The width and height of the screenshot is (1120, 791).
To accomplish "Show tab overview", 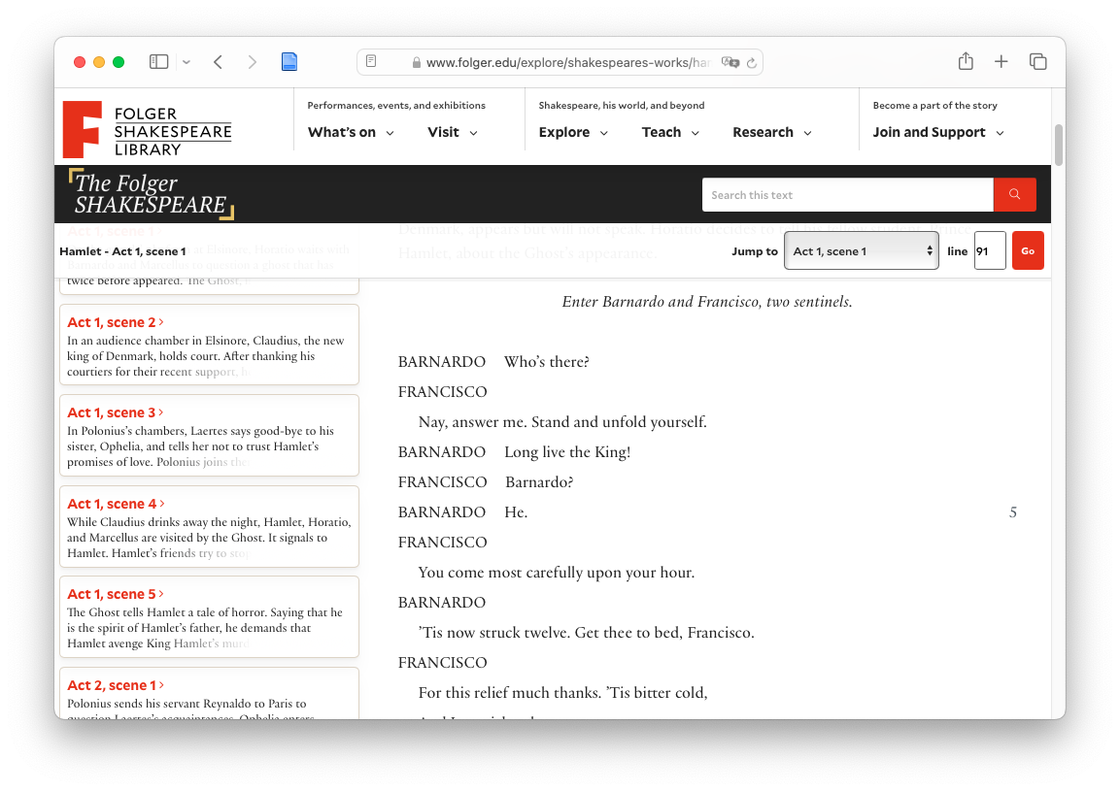I will coord(1037,62).
